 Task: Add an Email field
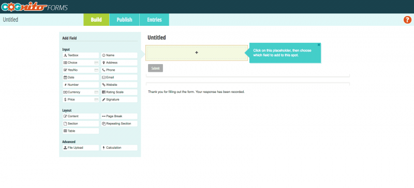(119, 77)
